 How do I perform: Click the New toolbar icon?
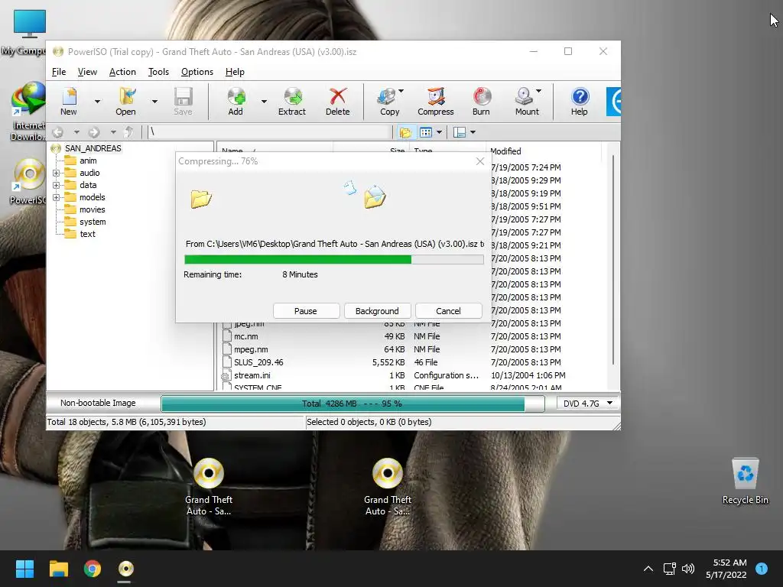[x=69, y=102]
